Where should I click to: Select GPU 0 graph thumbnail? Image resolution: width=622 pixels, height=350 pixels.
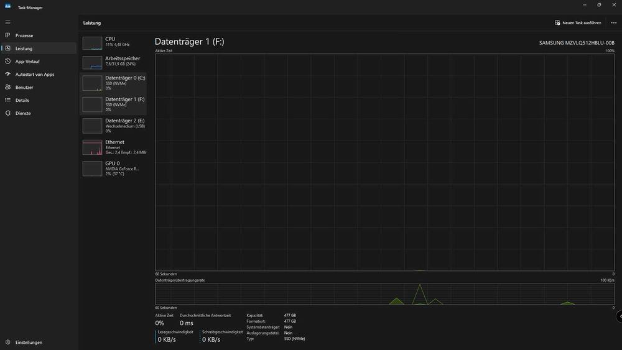click(x=92, y=169)
